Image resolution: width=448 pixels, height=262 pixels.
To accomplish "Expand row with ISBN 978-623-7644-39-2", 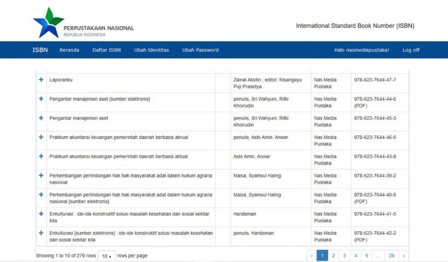I will click(41, 175).
